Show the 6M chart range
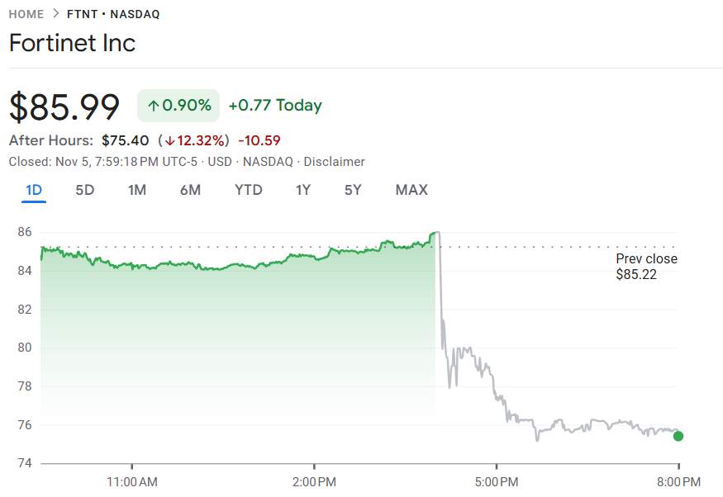 (190, 190)
